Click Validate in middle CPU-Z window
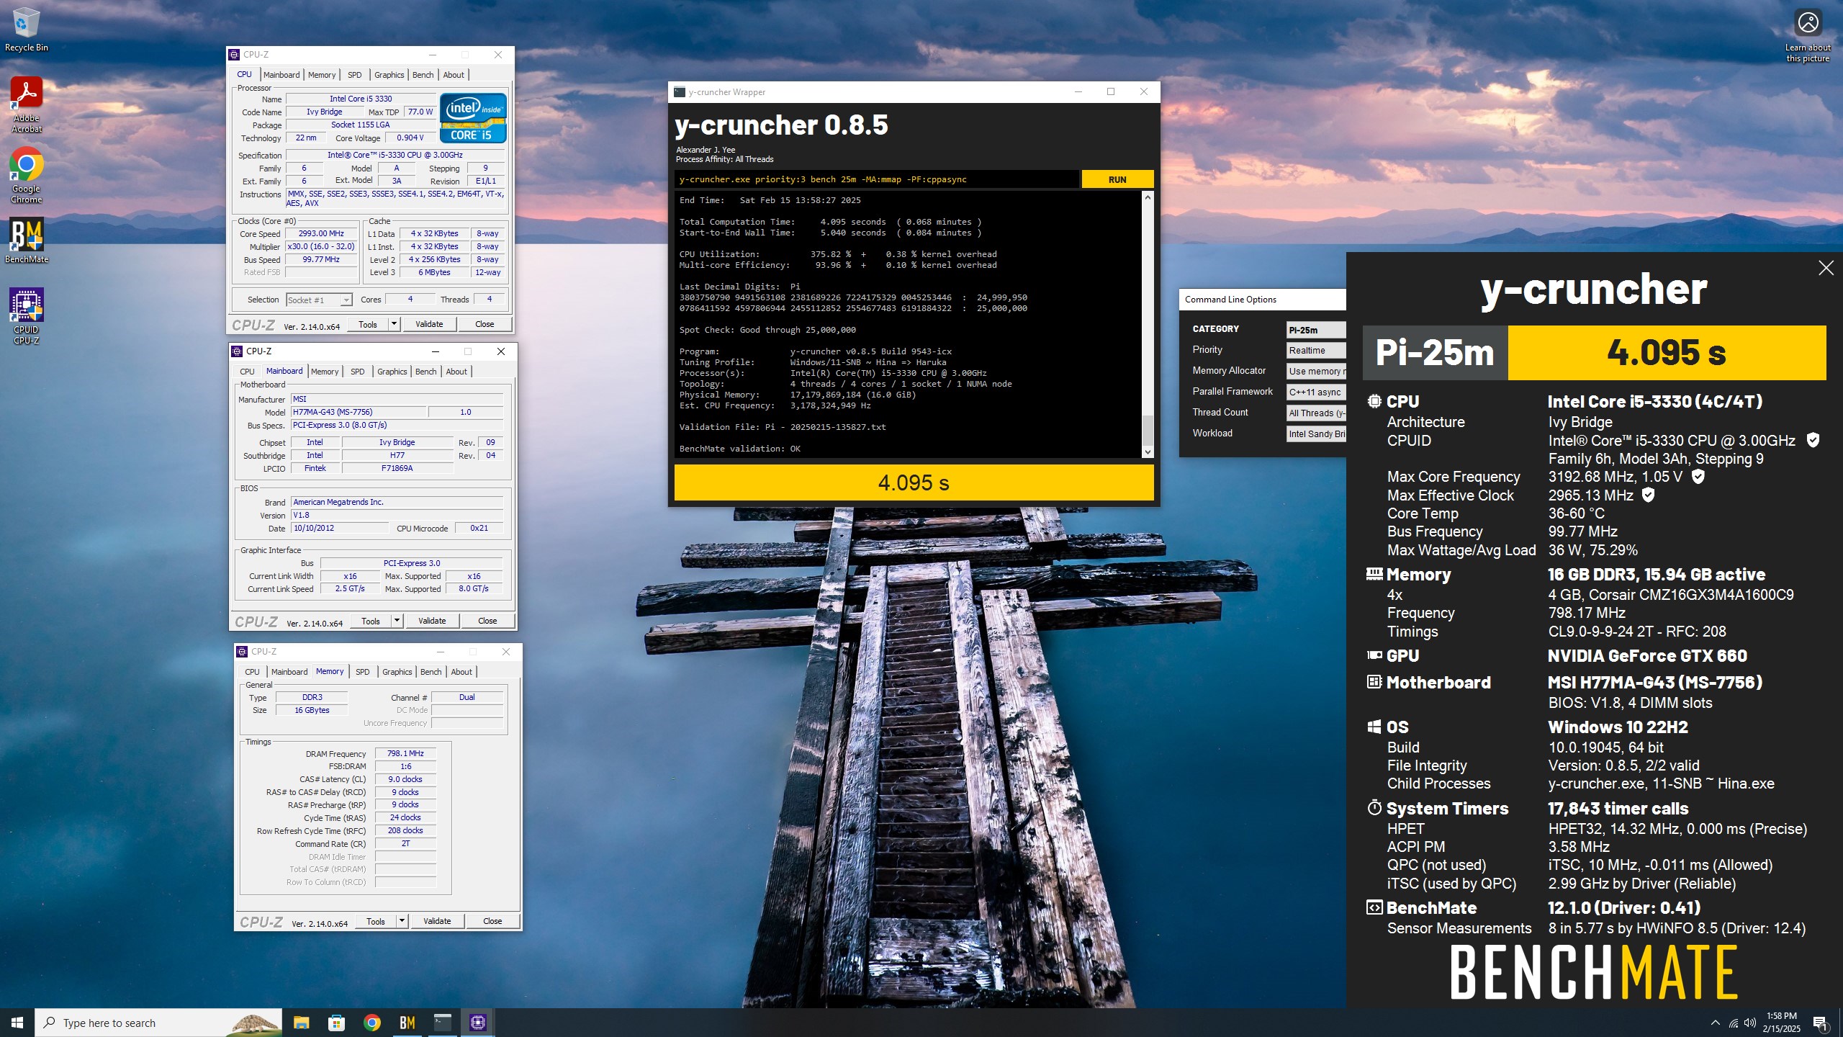Viewport: 1843px width, 1037px height. (432, 621)
